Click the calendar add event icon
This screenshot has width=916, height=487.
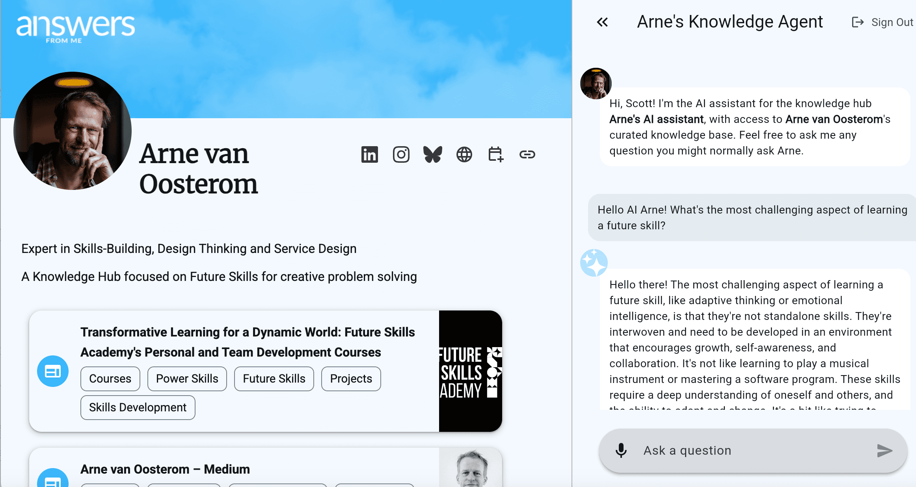coord(495,154)
